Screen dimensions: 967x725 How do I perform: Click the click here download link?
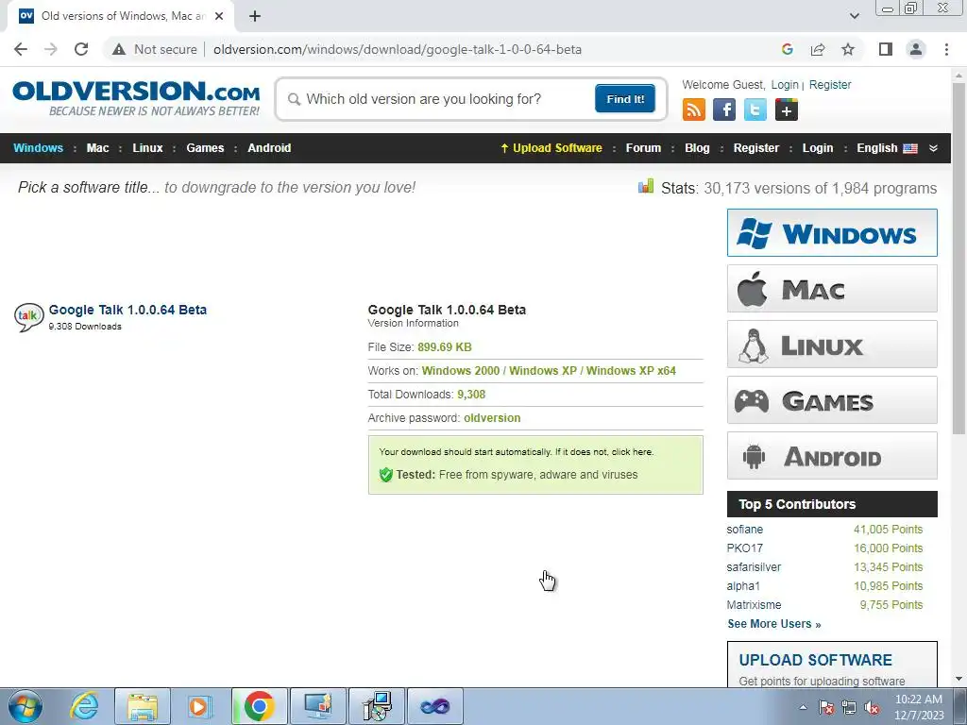click(632, 452)
